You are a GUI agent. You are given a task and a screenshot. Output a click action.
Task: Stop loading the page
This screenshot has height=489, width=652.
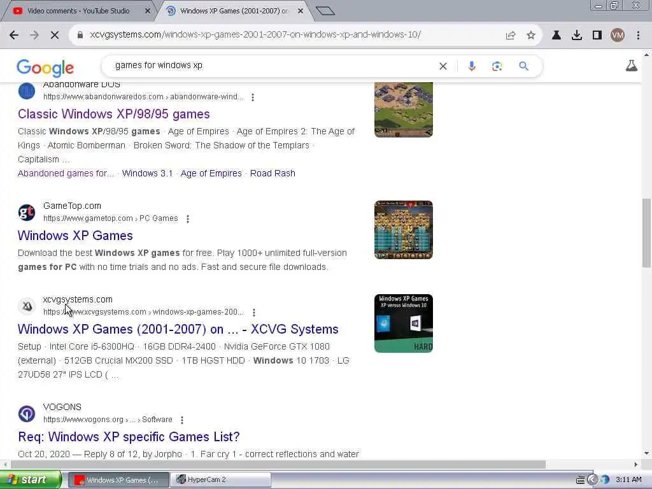[x=55, y=36]
